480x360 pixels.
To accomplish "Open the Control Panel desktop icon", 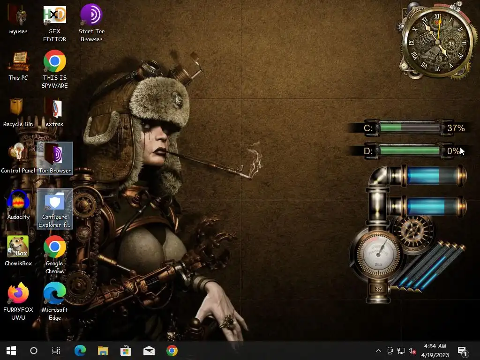I will tap(18, 158).
